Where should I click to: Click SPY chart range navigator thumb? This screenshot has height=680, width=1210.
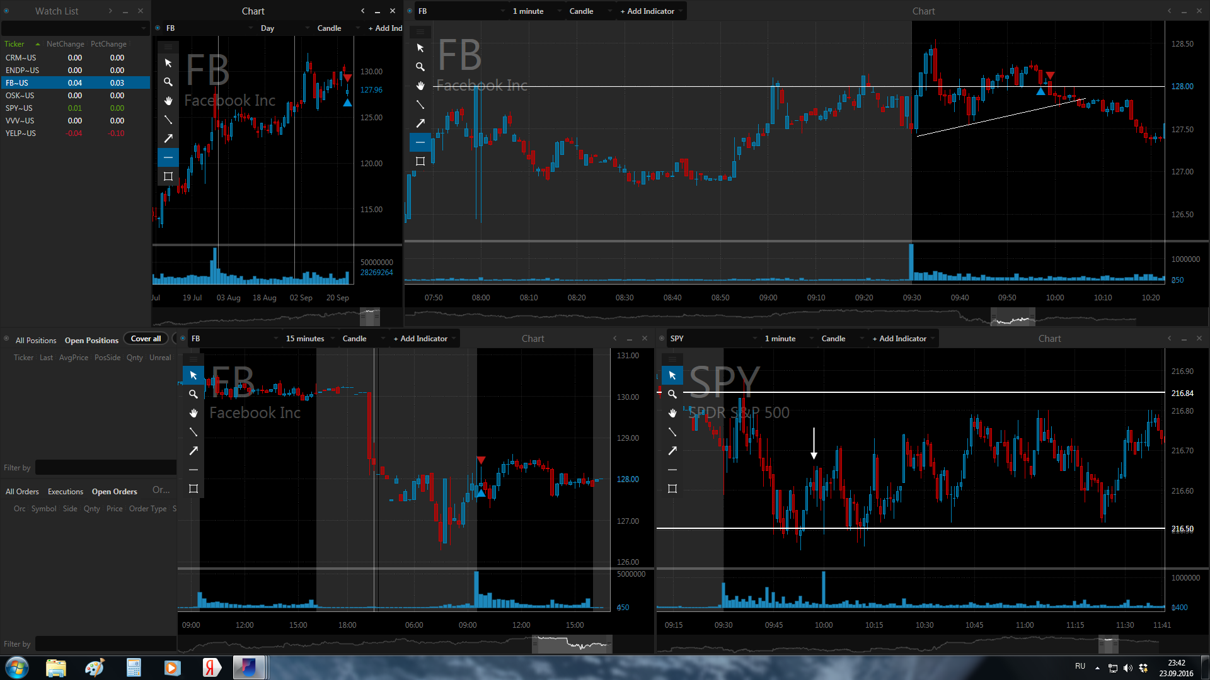1109,644
